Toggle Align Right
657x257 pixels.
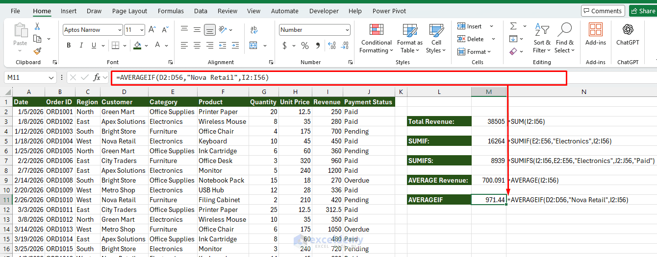click(x=210, y=46)
